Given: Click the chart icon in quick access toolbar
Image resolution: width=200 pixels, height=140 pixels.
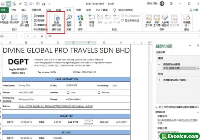Looking at the screenshot, I should [44, 4].
